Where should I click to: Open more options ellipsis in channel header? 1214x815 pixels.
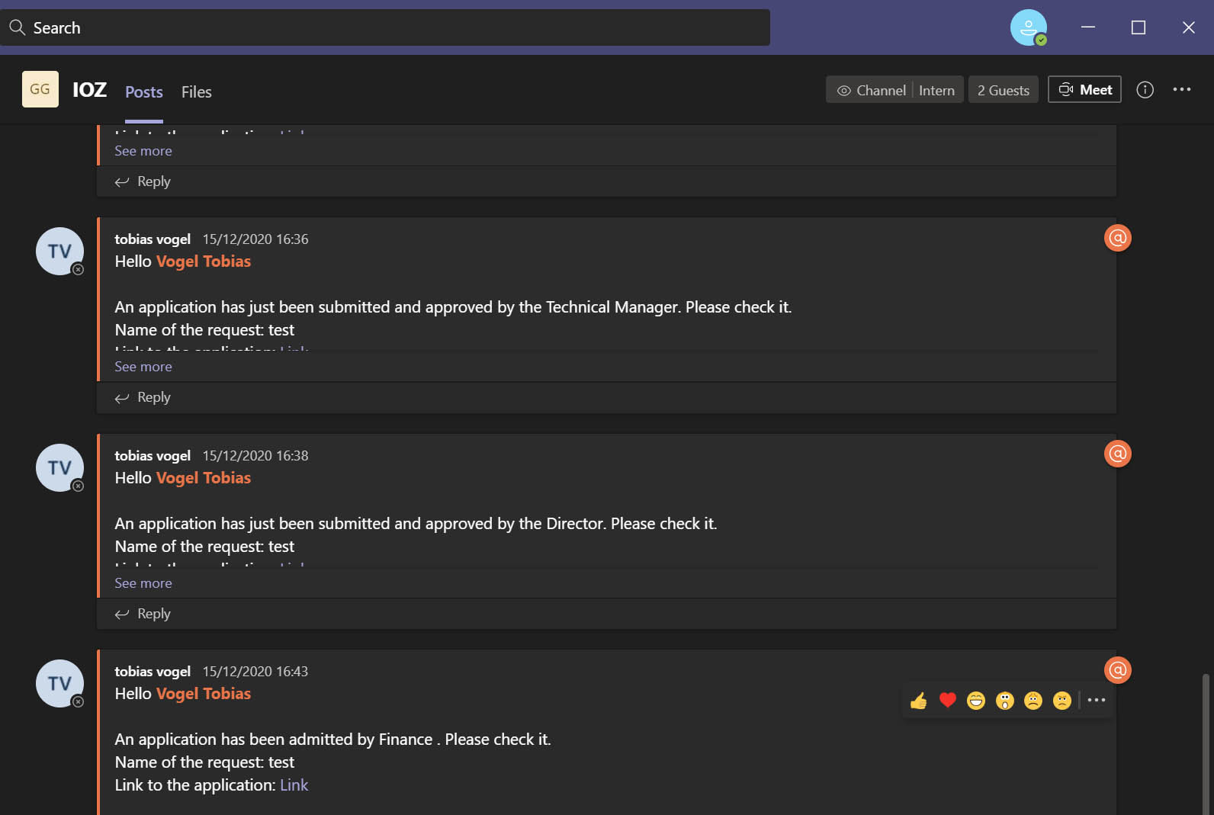(1182, 89)
